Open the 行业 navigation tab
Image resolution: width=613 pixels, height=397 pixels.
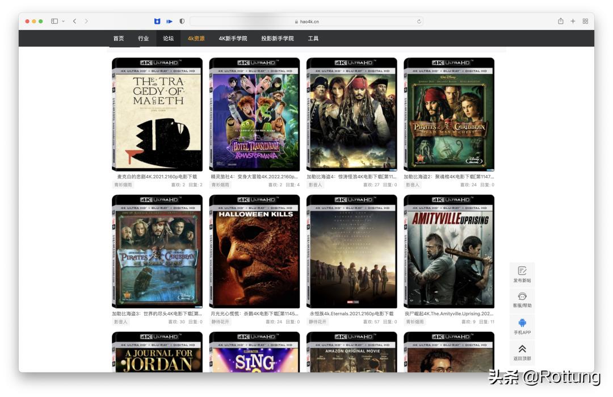144,38
